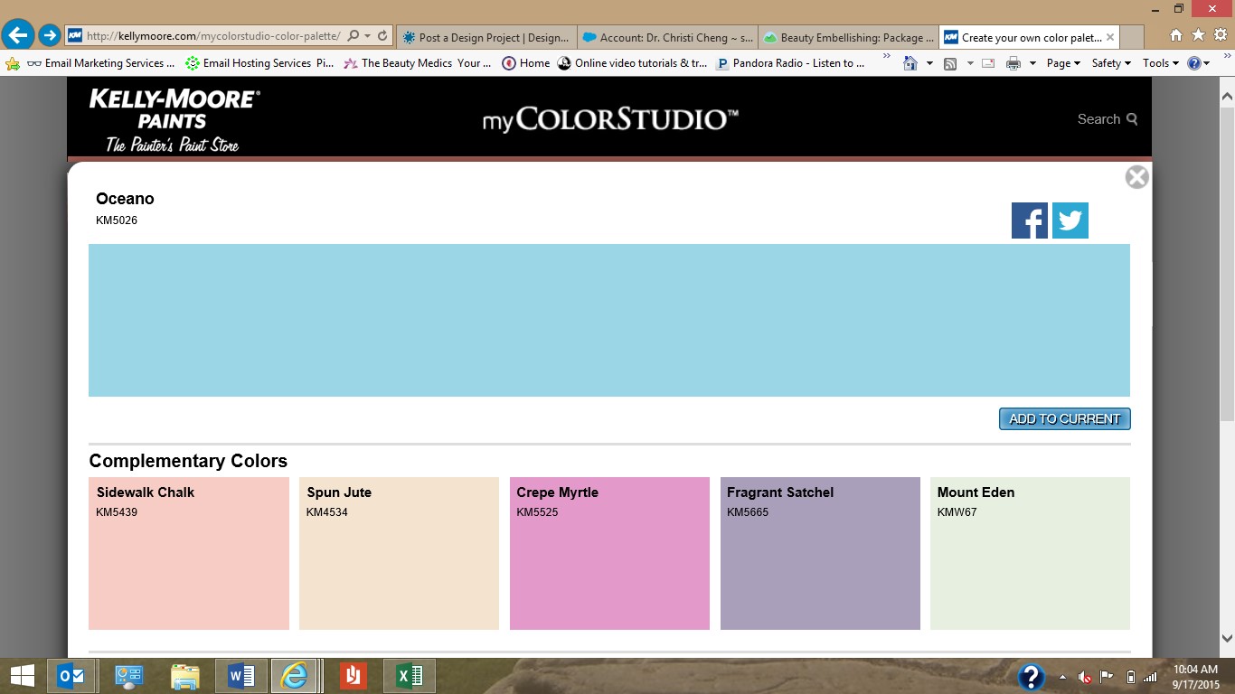Image resolution: width=1235 pixels, height=694 pixels.
Task: Pick the Fragrant Satchel swatch
Action: (820, 553)
